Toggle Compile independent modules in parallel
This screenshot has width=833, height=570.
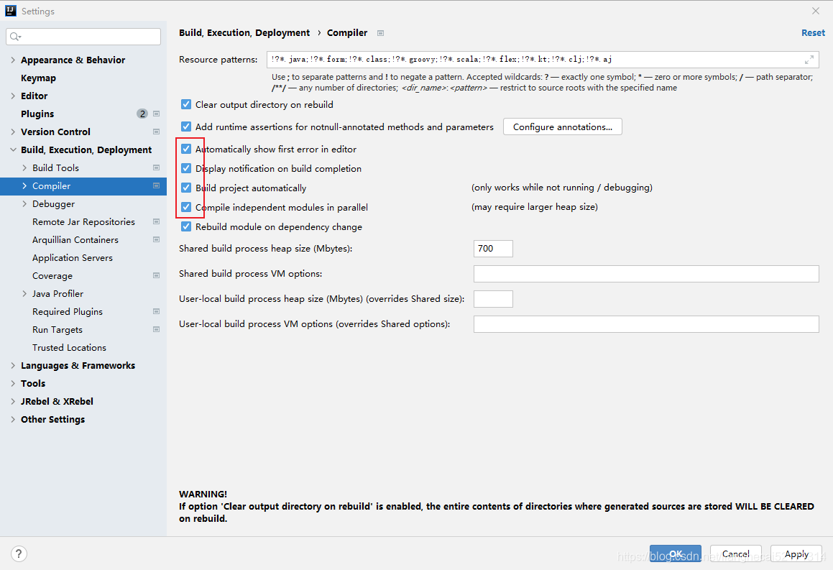(186, 207)
